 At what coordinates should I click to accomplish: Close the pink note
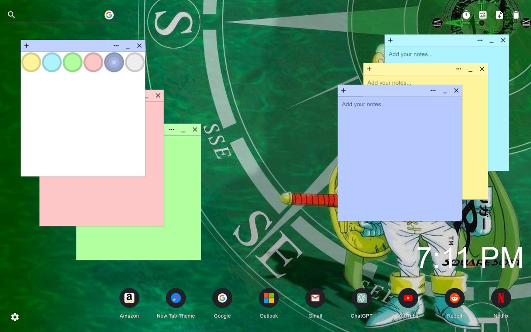(x=158, y=95)
